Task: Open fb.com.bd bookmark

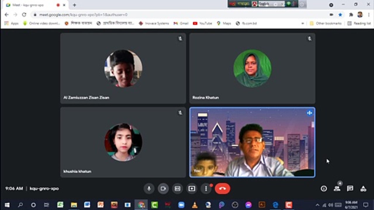Action: (x=246, y=23)
